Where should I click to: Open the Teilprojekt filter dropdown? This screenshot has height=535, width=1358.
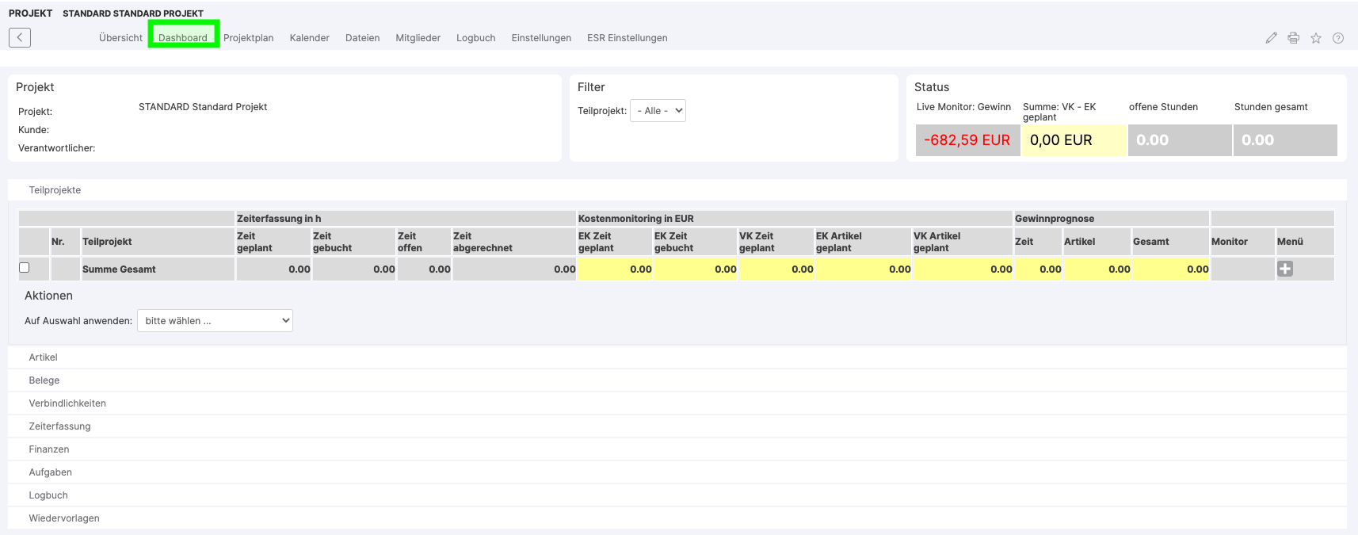658,111
